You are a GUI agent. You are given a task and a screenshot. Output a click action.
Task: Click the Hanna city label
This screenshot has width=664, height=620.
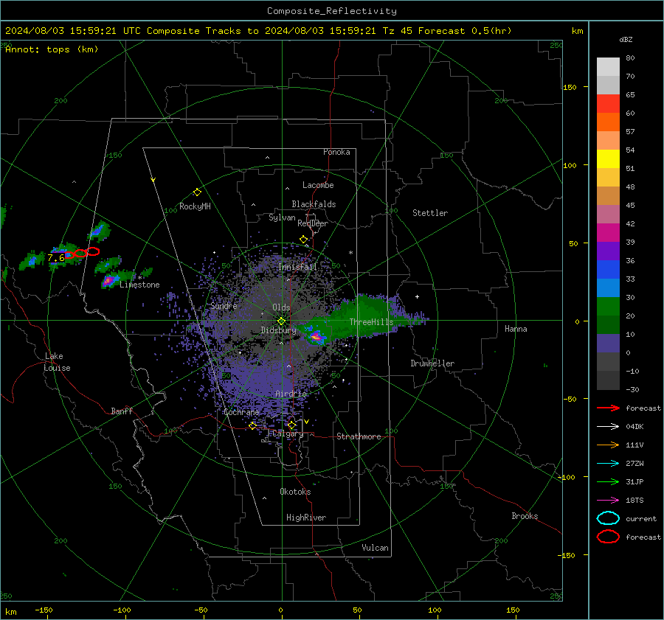[516, 329]
